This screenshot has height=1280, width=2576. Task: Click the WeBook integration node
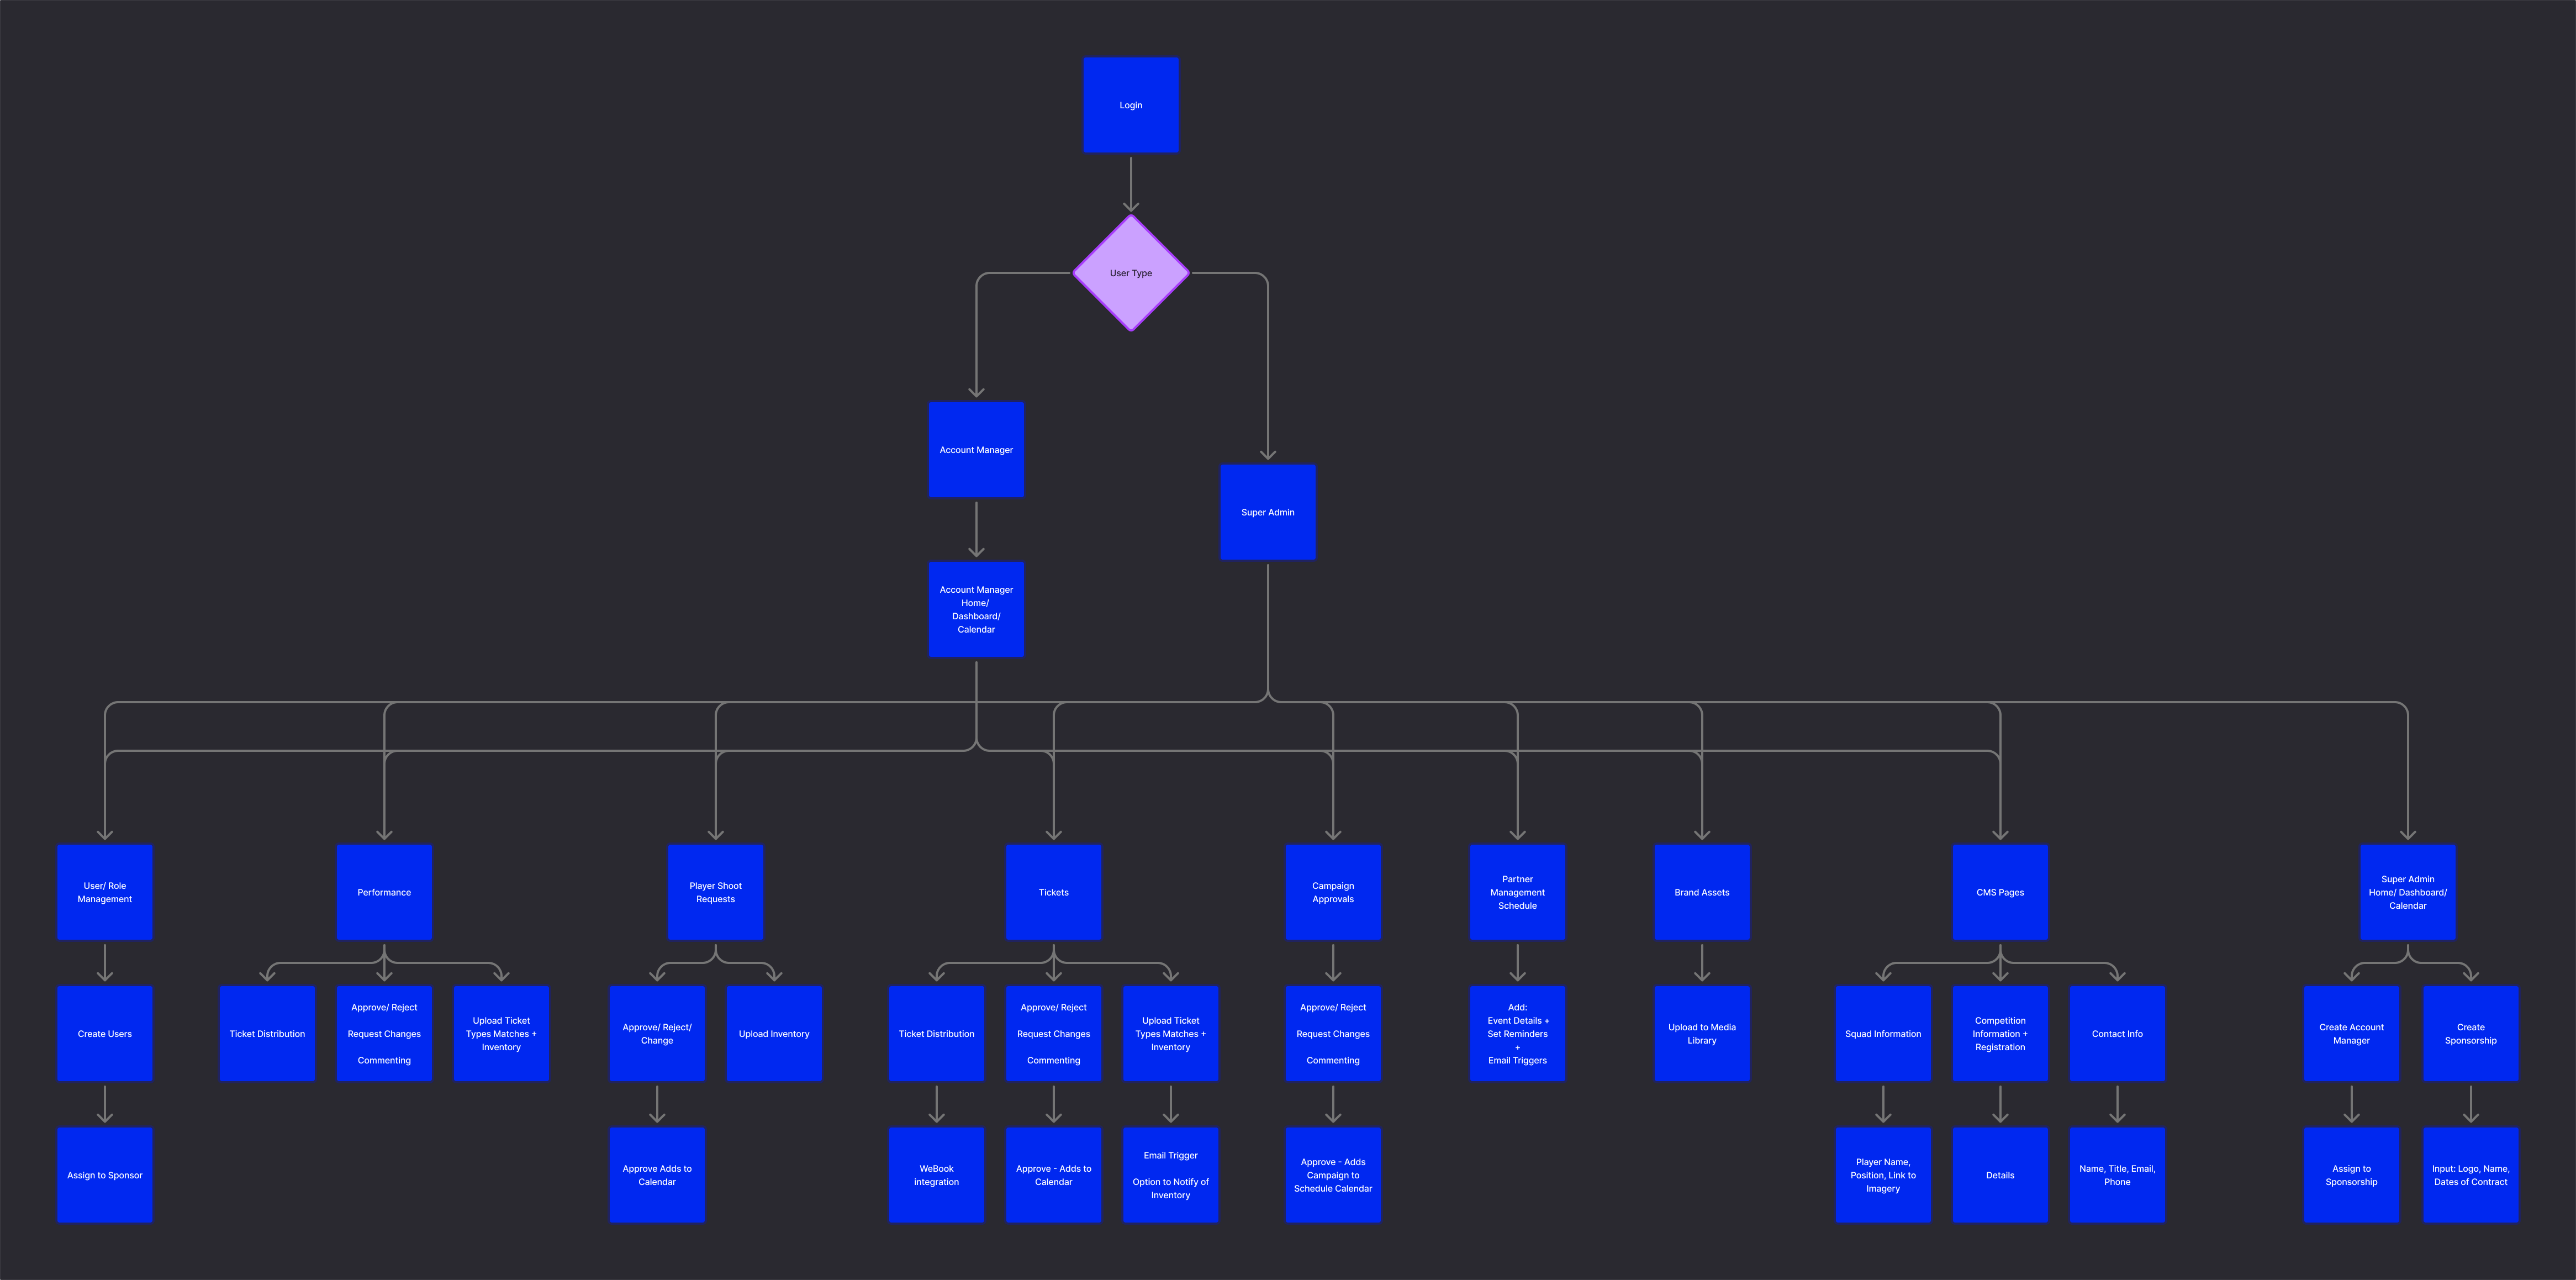[936, 1175]
